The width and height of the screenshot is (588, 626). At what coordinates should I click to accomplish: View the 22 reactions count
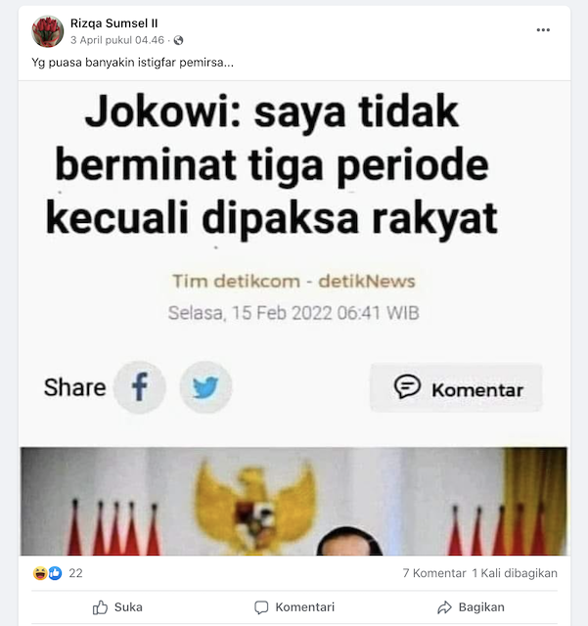[75, 573]
